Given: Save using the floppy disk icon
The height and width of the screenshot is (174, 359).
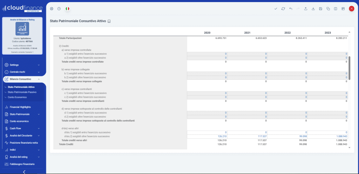Looking at the screenshot, I should click(x=320, y=9).
